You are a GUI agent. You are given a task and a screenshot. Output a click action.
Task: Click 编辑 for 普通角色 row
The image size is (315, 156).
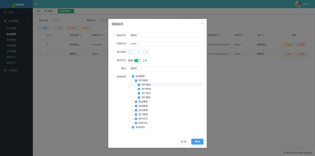click(288, 44)
